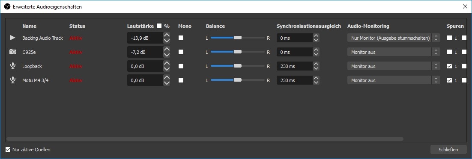Click the -7,2 dB volume field

tap(145, 52)
